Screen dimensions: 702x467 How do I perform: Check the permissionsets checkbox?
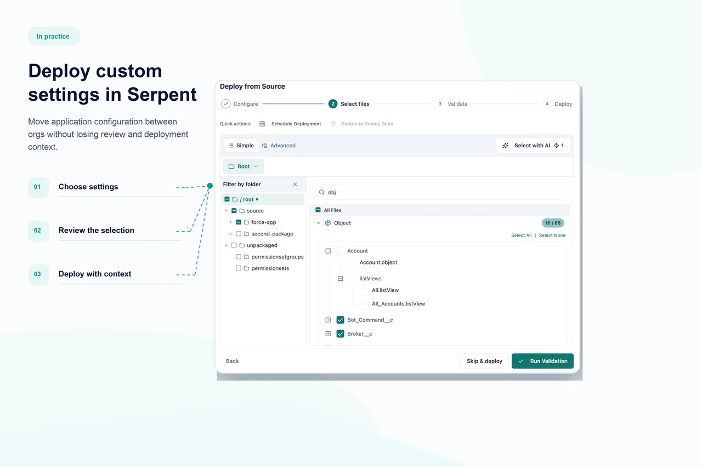click(239, 268)
